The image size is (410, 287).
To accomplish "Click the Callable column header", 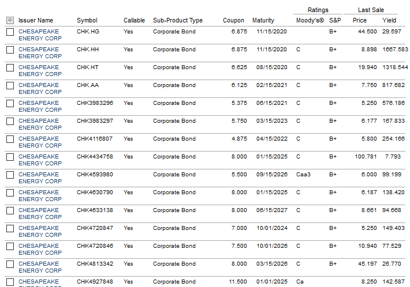I will (x=134, y=20).
